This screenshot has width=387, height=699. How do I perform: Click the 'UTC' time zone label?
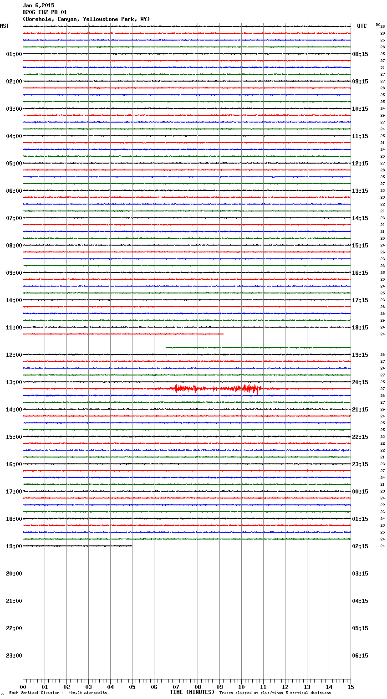pyautogui.click(x=362, y=26)
